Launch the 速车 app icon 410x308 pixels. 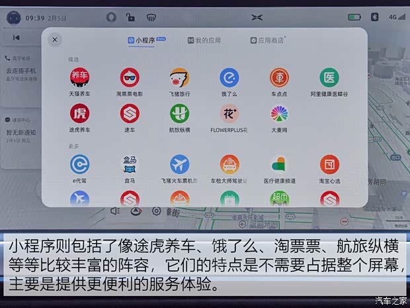click(130, 113)
